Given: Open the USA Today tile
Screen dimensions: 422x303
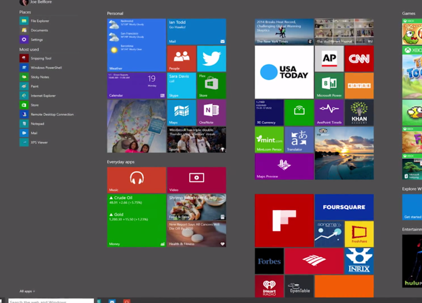Looking at the screenshot, I should click(284, 72).
